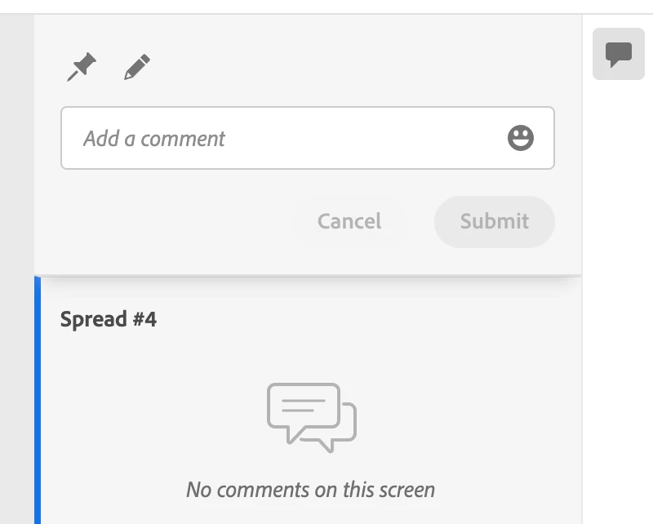Submit the comment
The image size is (653, 524).
coord(495,221)
